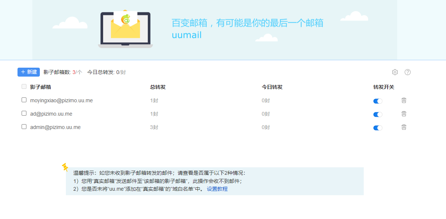Open the 设置教程 link
This screenshot has height=219, width=446.
(x=217, y=189)
